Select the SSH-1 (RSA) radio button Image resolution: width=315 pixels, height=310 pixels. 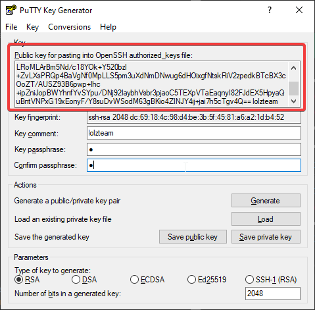(271, 280)
